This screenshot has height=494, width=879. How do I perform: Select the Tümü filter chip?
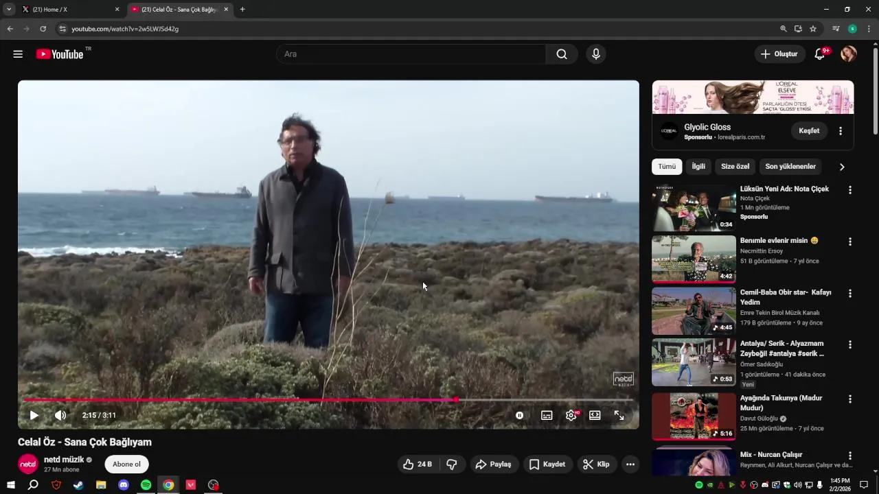[667, 167]
